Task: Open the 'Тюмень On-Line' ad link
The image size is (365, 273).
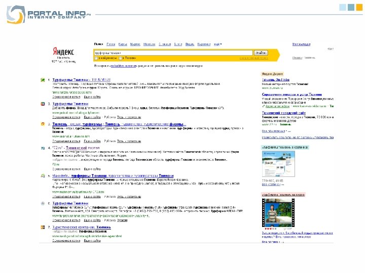Action: point(276,80)
